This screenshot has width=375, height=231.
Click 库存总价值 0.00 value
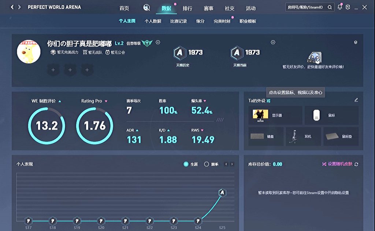coord(278,164)
